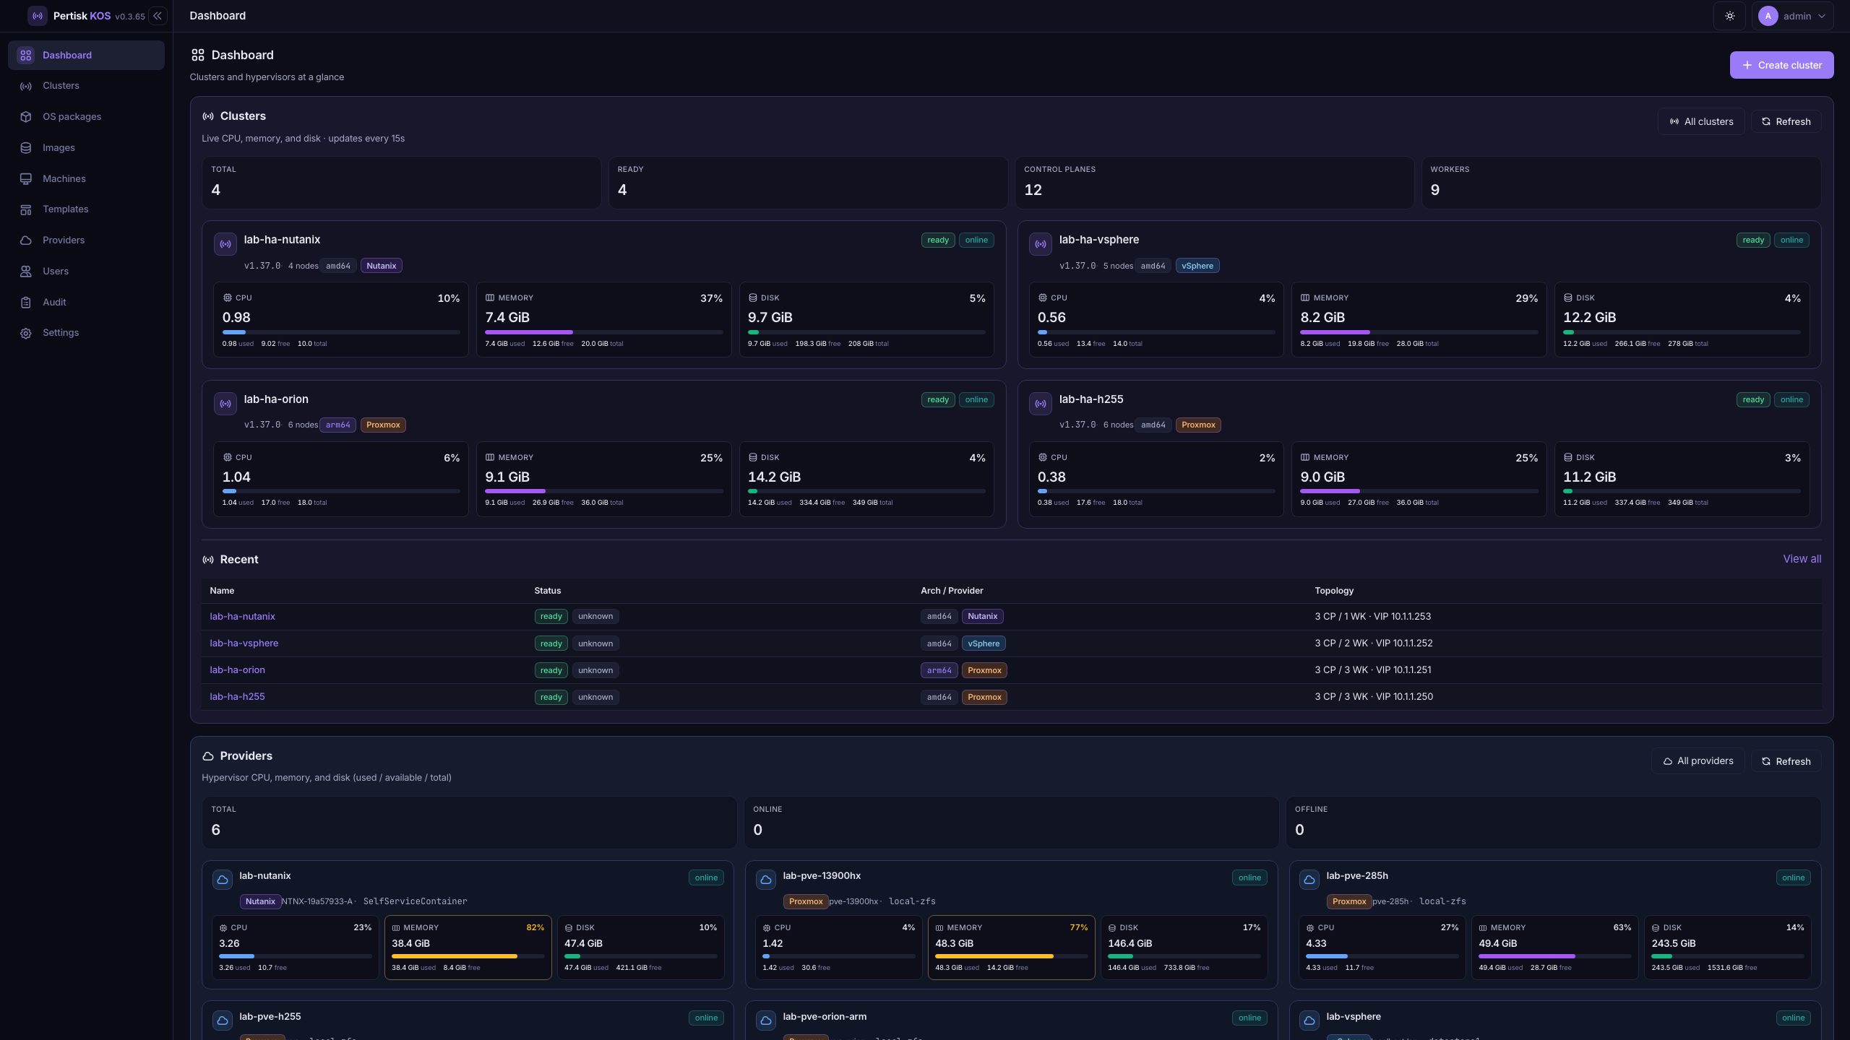Screen dimensions: 1850x1040
Task: Refresh the Clusters section
Action: (x=1786, y=121)
